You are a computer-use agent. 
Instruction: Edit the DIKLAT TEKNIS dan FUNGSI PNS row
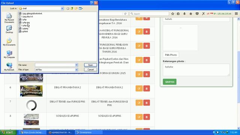[x=139, y=103]
